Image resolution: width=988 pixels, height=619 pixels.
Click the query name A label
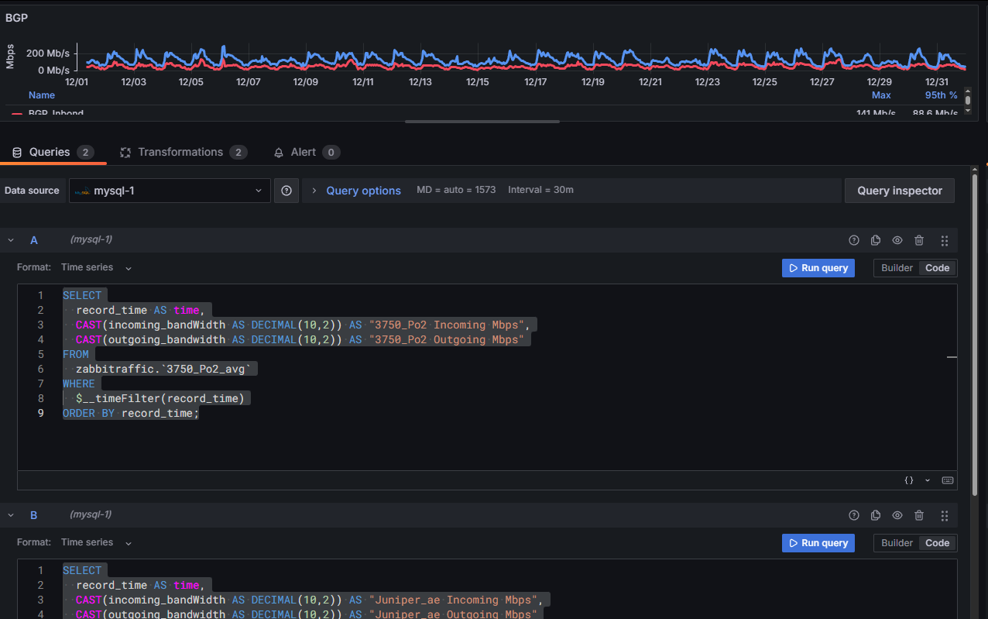tap(33, 240)
